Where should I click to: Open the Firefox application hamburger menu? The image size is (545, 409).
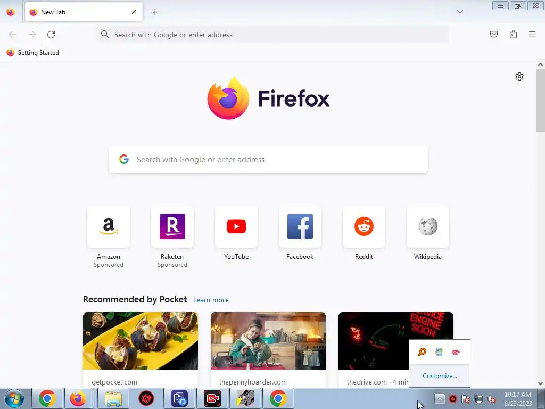coord(532,34)
